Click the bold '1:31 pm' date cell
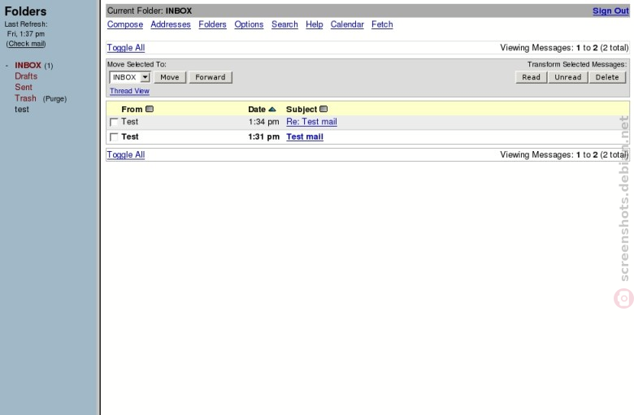634x415 pixels. click(x=263, y=136)
